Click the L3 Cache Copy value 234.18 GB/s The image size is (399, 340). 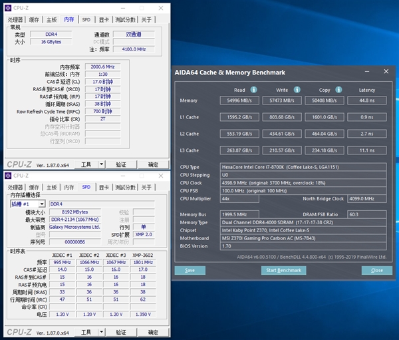325,150
